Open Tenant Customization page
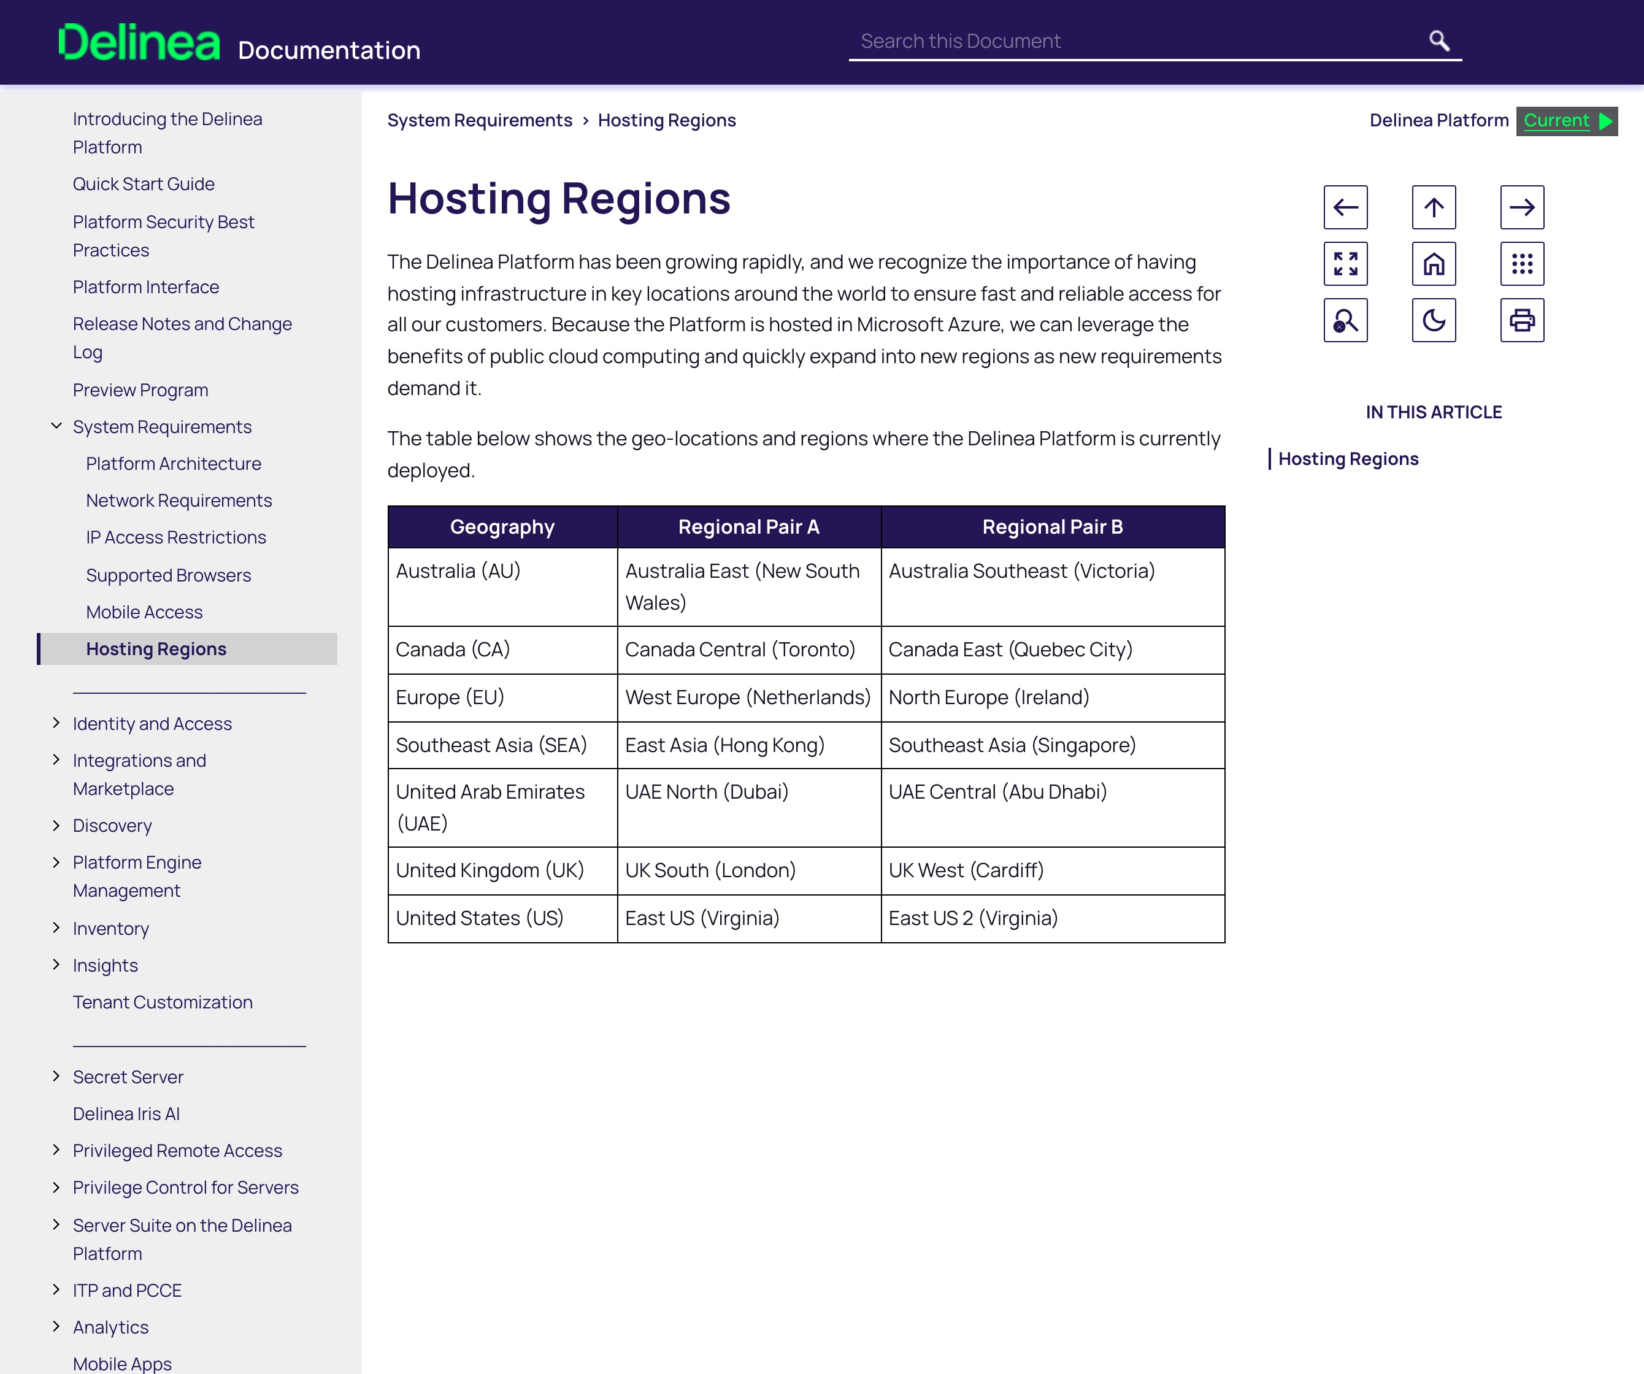 pos(163,1002)
